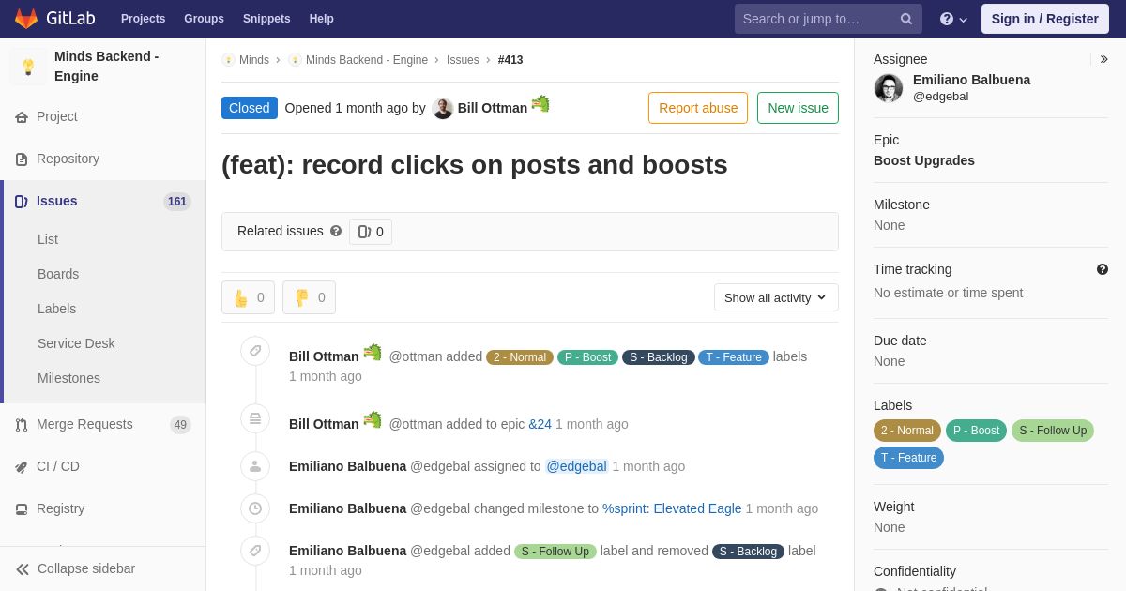Viewport: 1126px width, 591px height.
Task: Open Service Desk submenu item
Action: (76, 343)
